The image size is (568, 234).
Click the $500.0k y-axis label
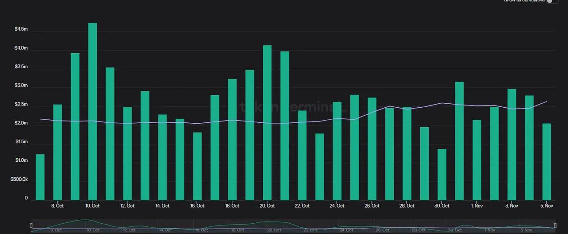[x=20, y=179]
